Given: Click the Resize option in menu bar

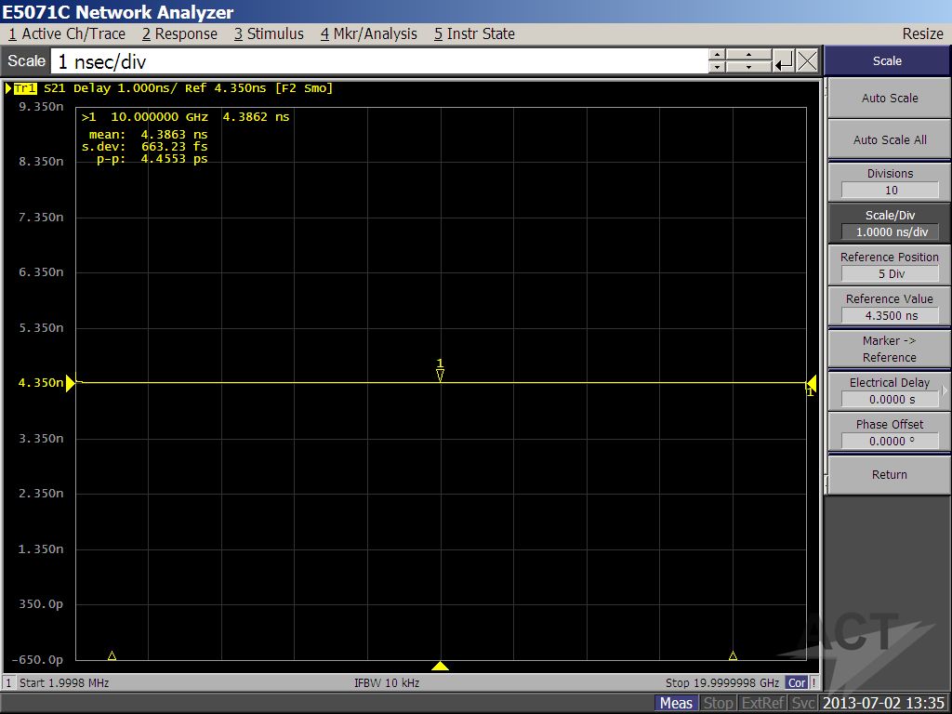Looking at the screenshot, I should tap(922, 33).
